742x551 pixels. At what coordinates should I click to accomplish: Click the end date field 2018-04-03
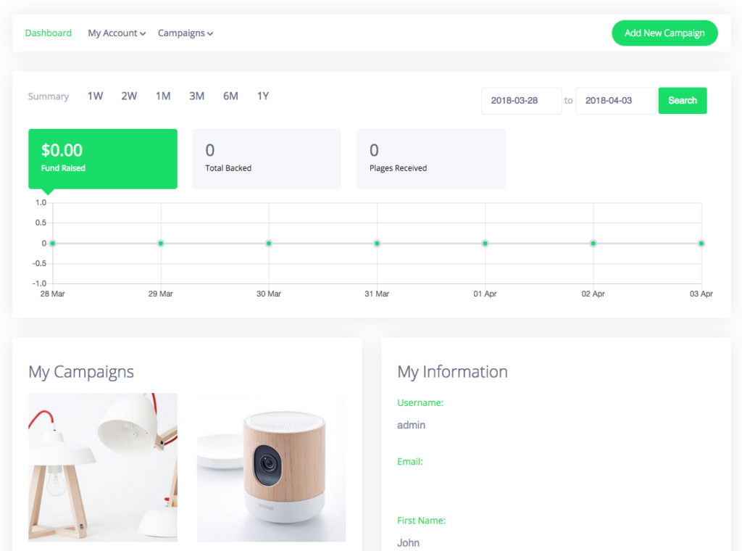615,101
